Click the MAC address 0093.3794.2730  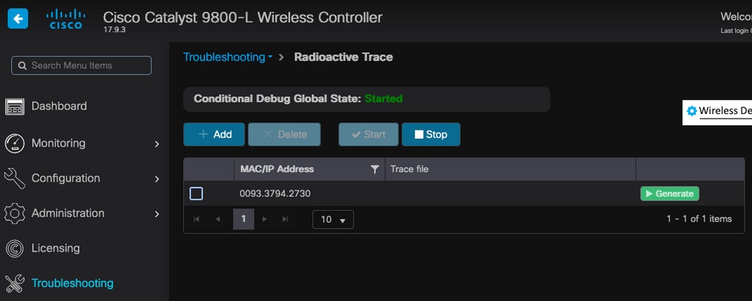275,194
